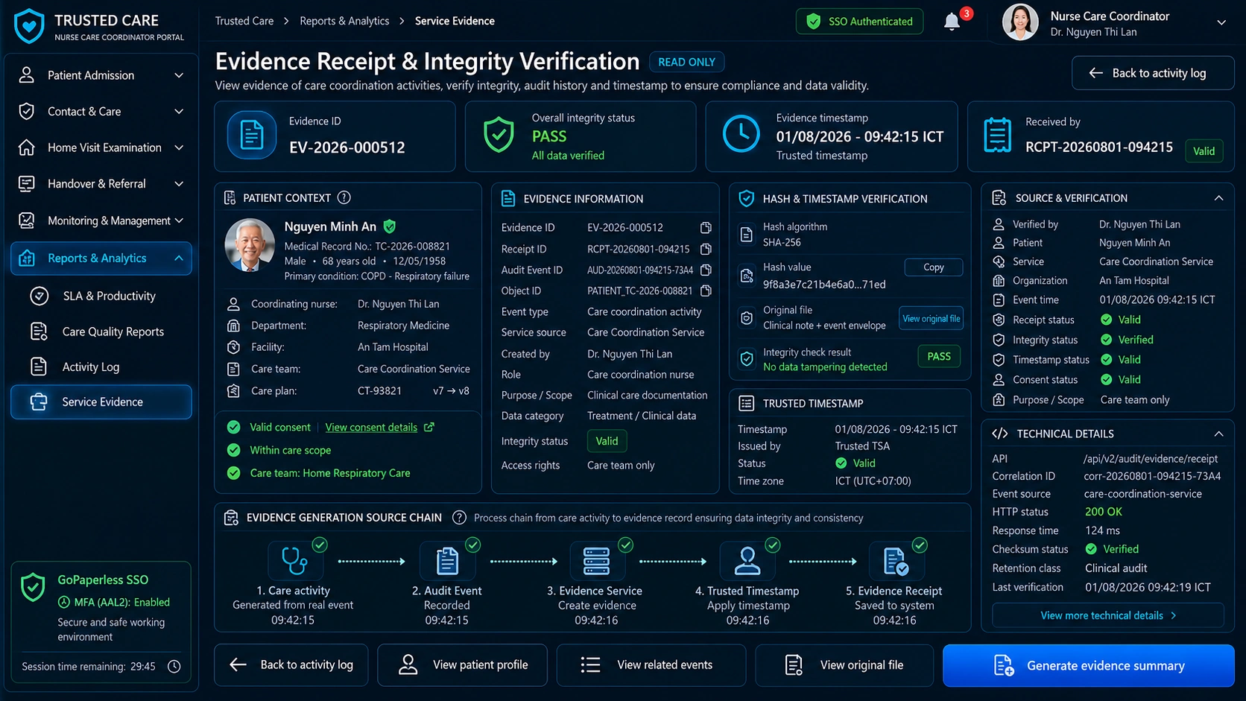Click verified badge next to Nguyen Minh An
1246x701 pixels.
tap(389, 226)
